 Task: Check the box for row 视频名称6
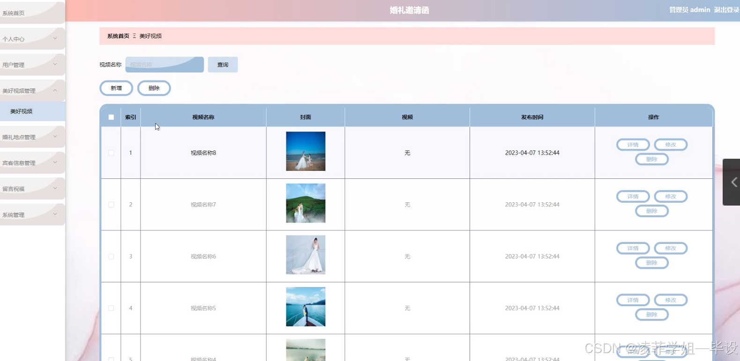[x=111, y=257]
